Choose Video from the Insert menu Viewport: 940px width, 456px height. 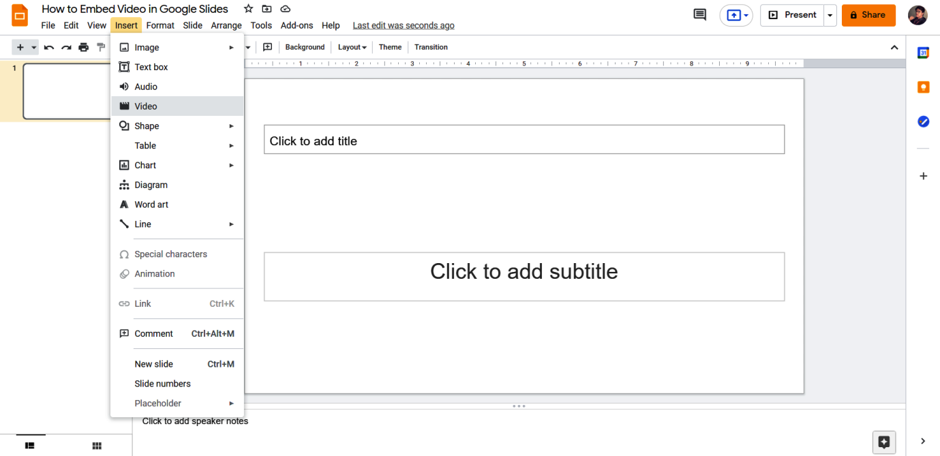click(x=177, y=106)
